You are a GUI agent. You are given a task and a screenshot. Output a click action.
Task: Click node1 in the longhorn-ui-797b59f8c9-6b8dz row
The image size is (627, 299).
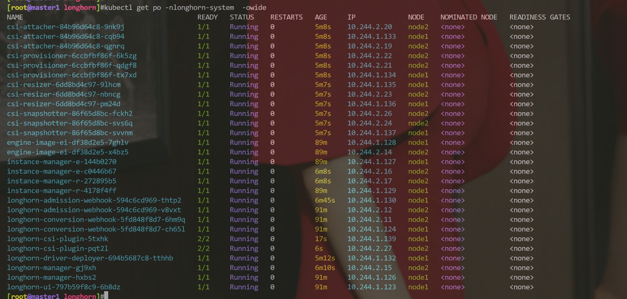(418, 287)
